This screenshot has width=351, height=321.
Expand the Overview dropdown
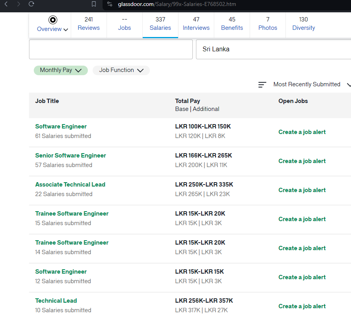pos(52,29)
